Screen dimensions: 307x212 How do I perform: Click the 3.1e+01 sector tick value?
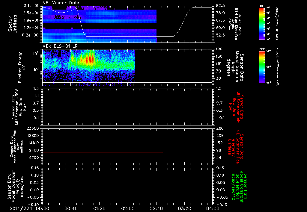click(31, 6)
